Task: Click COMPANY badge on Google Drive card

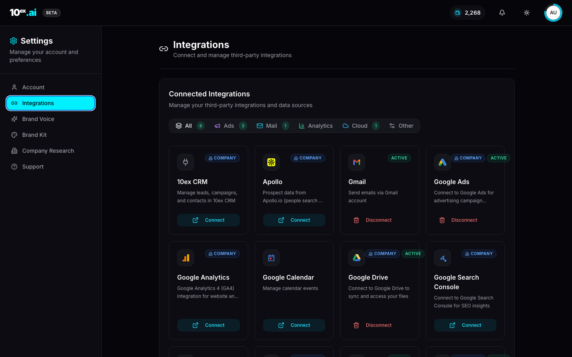Action: click(x=383, y=253)
